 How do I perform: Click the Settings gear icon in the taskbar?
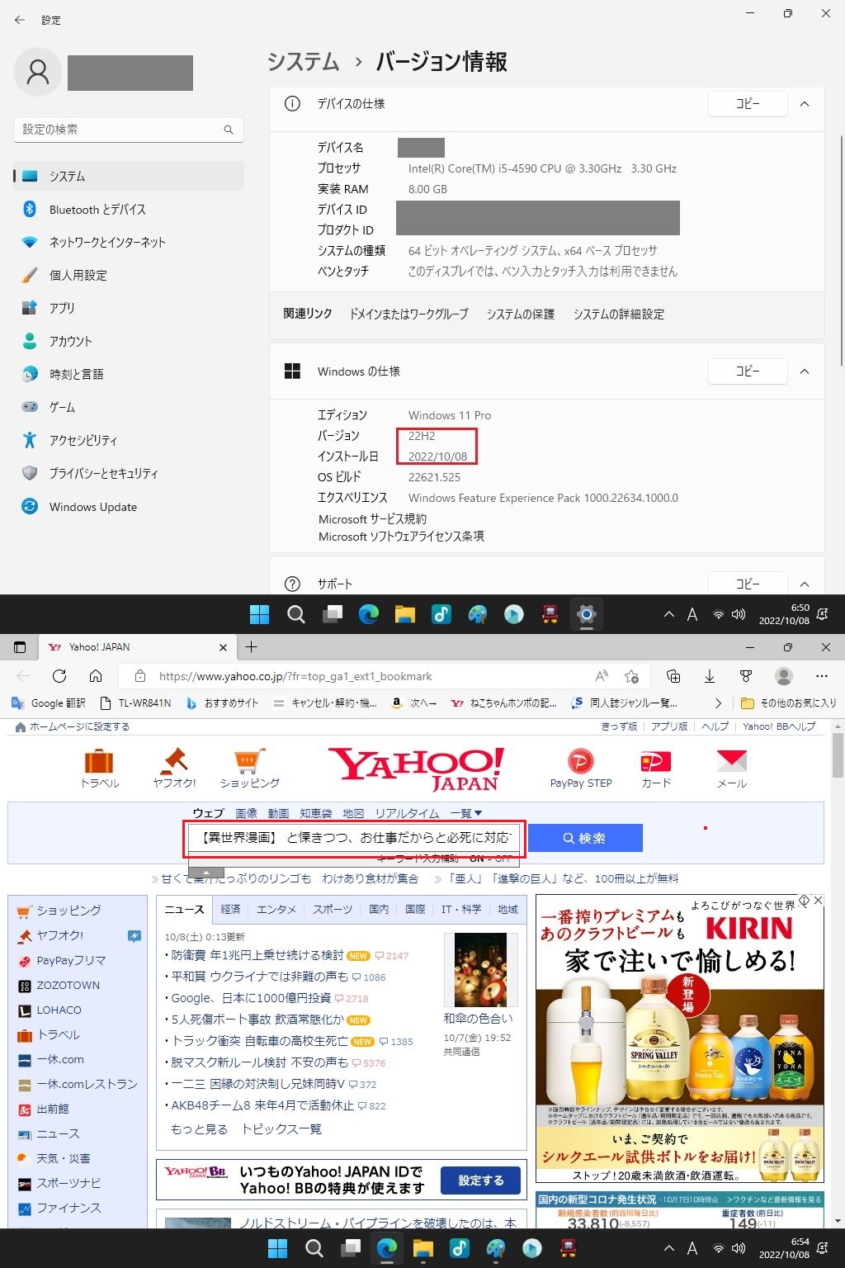point(587,614)
